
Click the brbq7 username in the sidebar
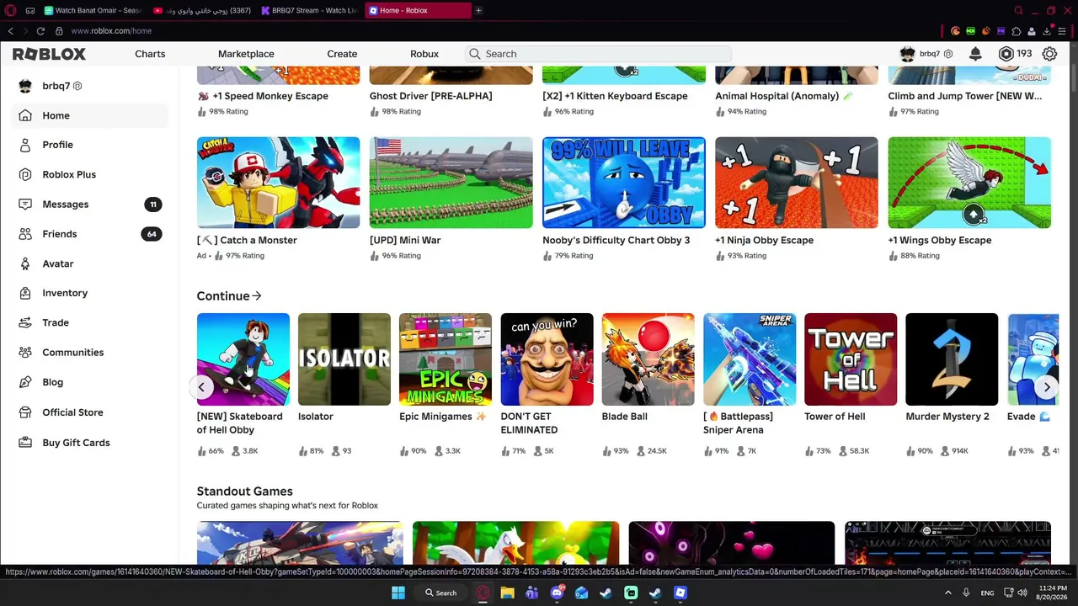coord(56,86)
